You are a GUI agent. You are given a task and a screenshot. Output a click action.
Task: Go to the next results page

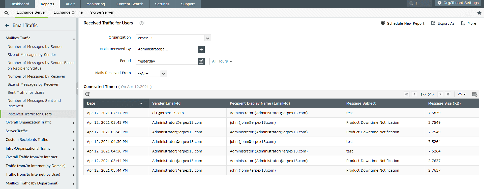click(440, 94)
